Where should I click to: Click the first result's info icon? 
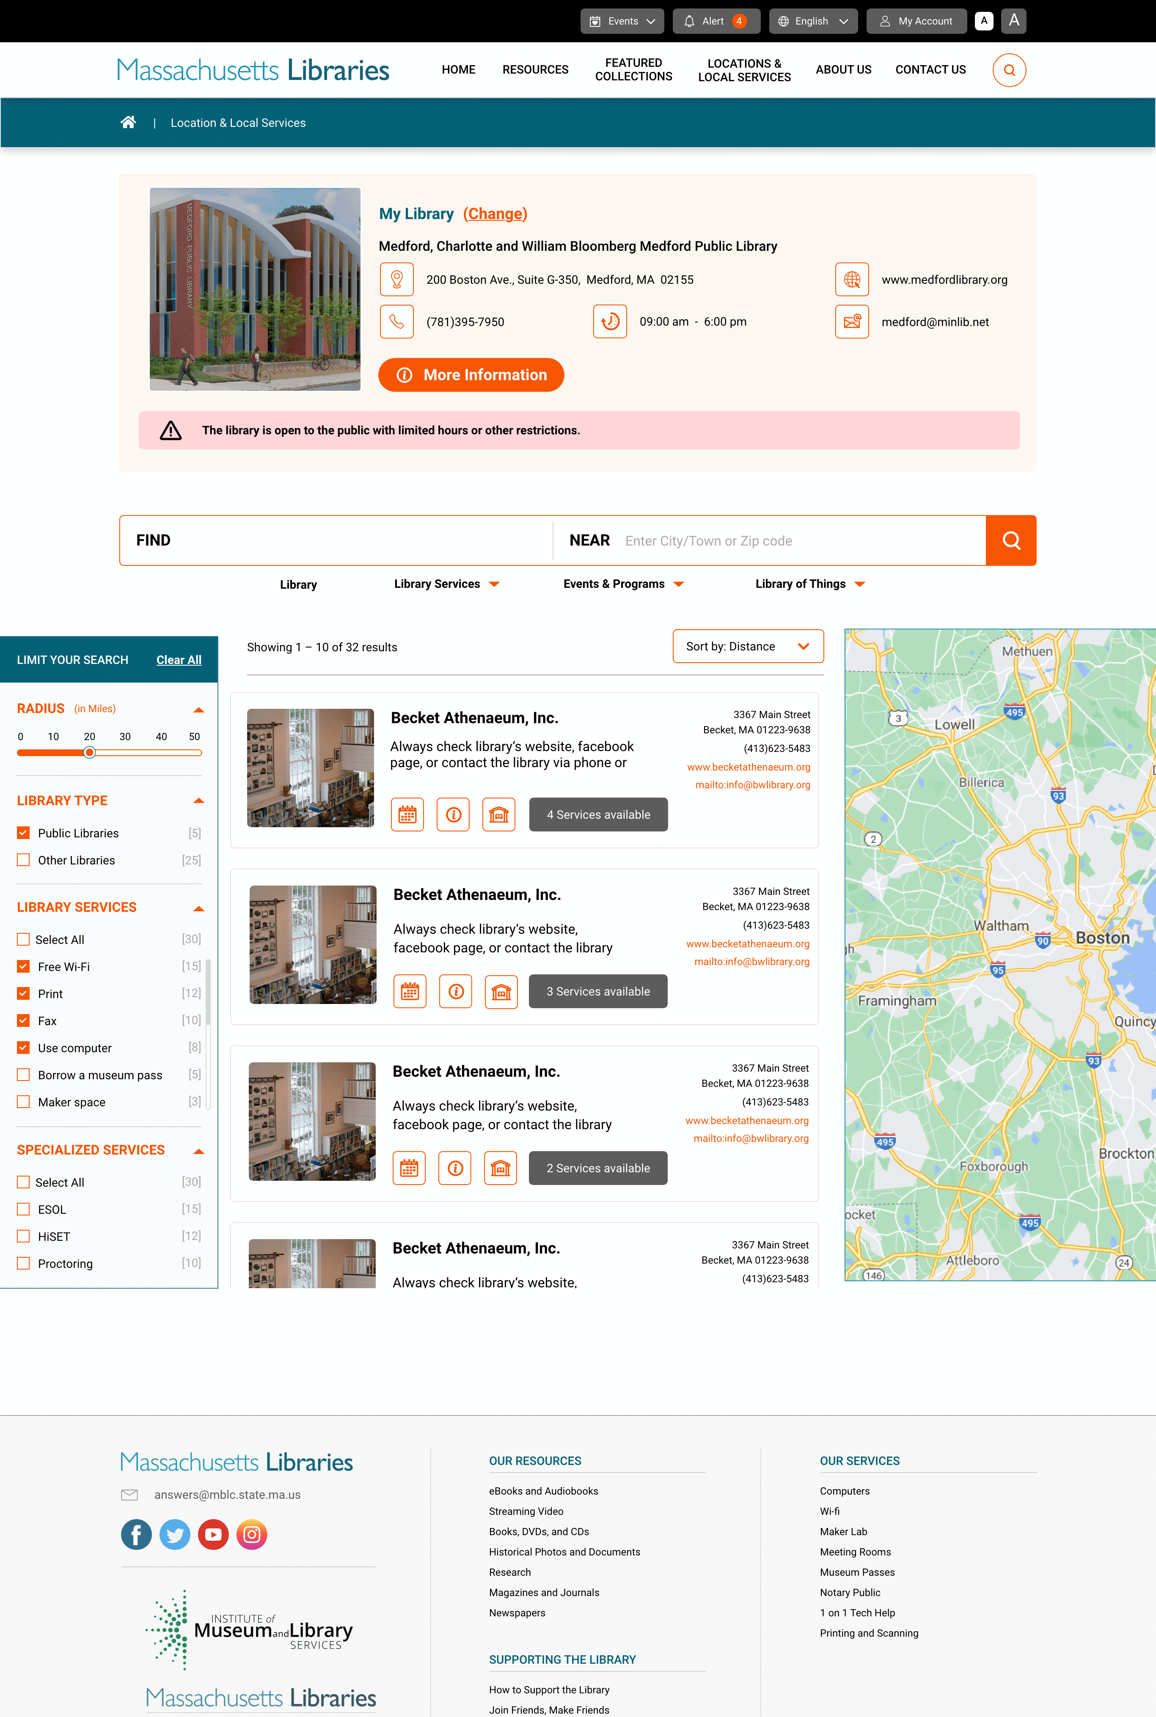click(454, 814)
